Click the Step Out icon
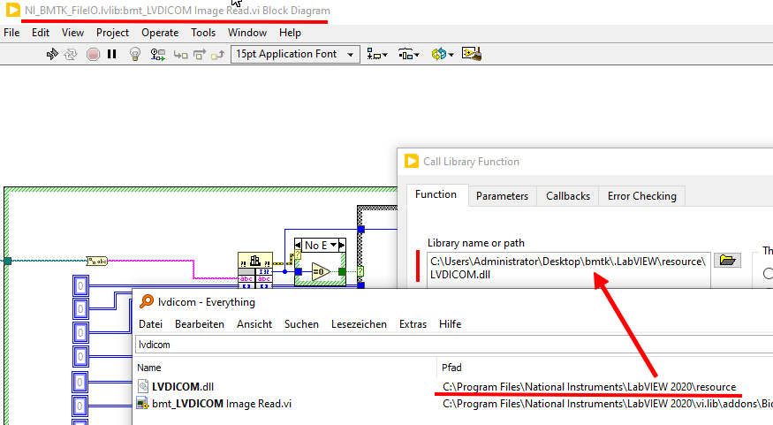773x425 pixels. [217, 55]
